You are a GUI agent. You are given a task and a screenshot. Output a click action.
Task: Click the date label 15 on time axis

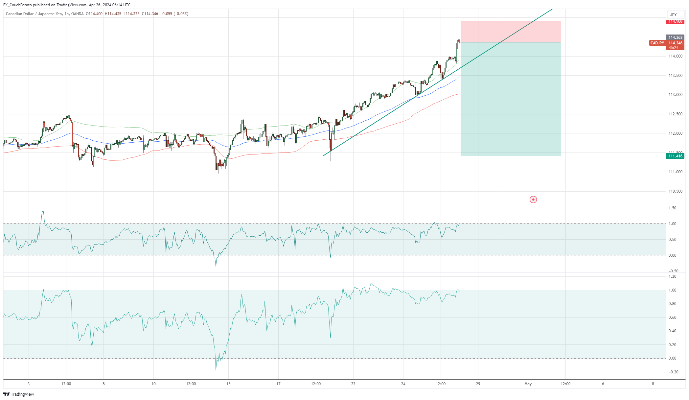click(228, 384)
